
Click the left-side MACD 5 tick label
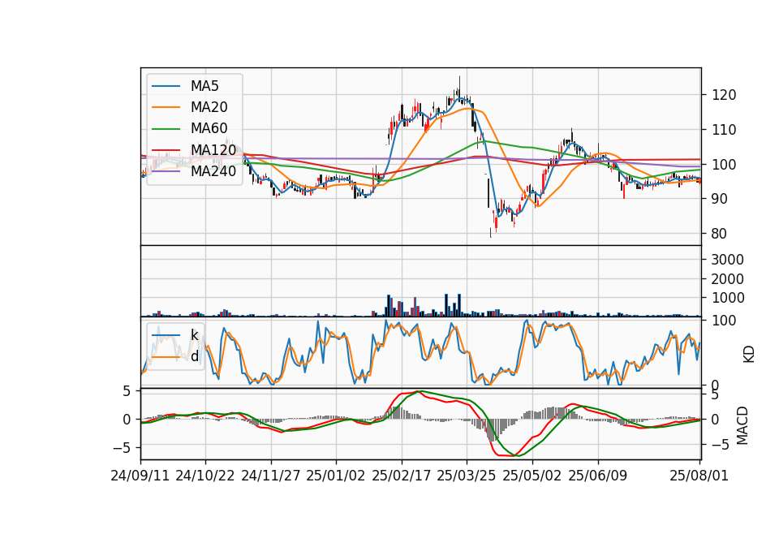pyautogui.click(x=127, y=391)
